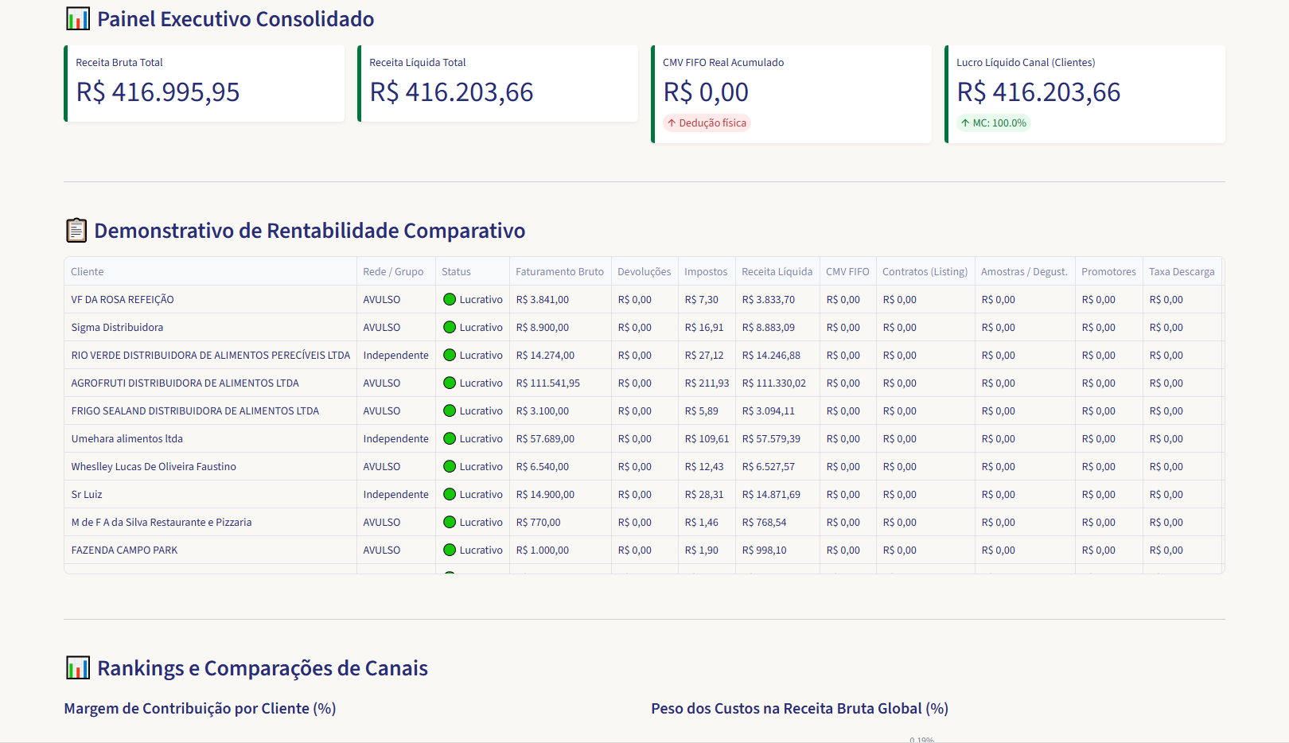Sort by Amostras / Degust. column header
Viewport: 1289px width, 743px height.
click(x=1025, y=271)
